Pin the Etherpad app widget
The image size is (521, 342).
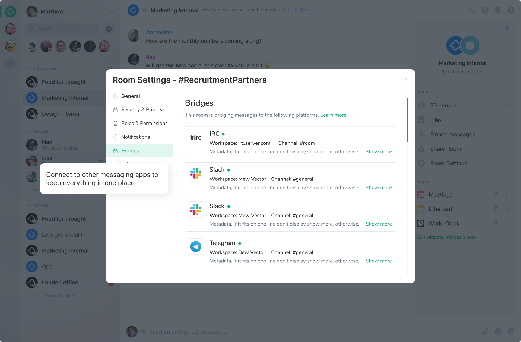496,208
